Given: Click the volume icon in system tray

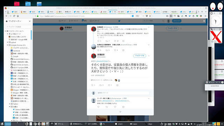Looking at the screenshot, I should [x=191, y=124].
